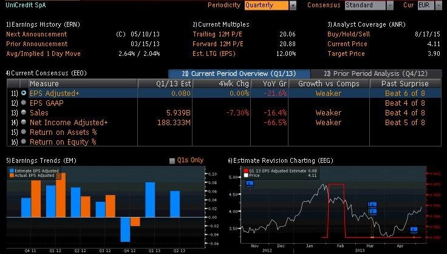Switch to Current Period Overview (Q1/13) tab
This screenshot has height=254, width=447.
coord(239,74)
